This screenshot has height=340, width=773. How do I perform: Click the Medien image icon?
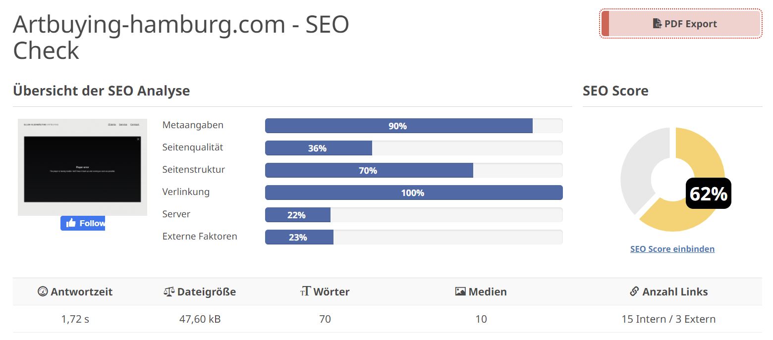tap(460, 291)
